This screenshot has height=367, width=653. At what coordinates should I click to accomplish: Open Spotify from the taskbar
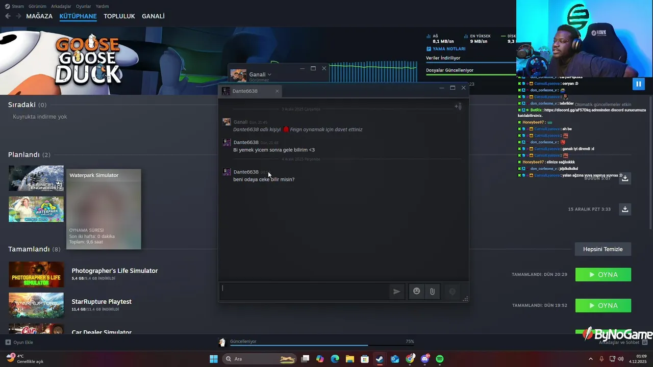point(440,359)
